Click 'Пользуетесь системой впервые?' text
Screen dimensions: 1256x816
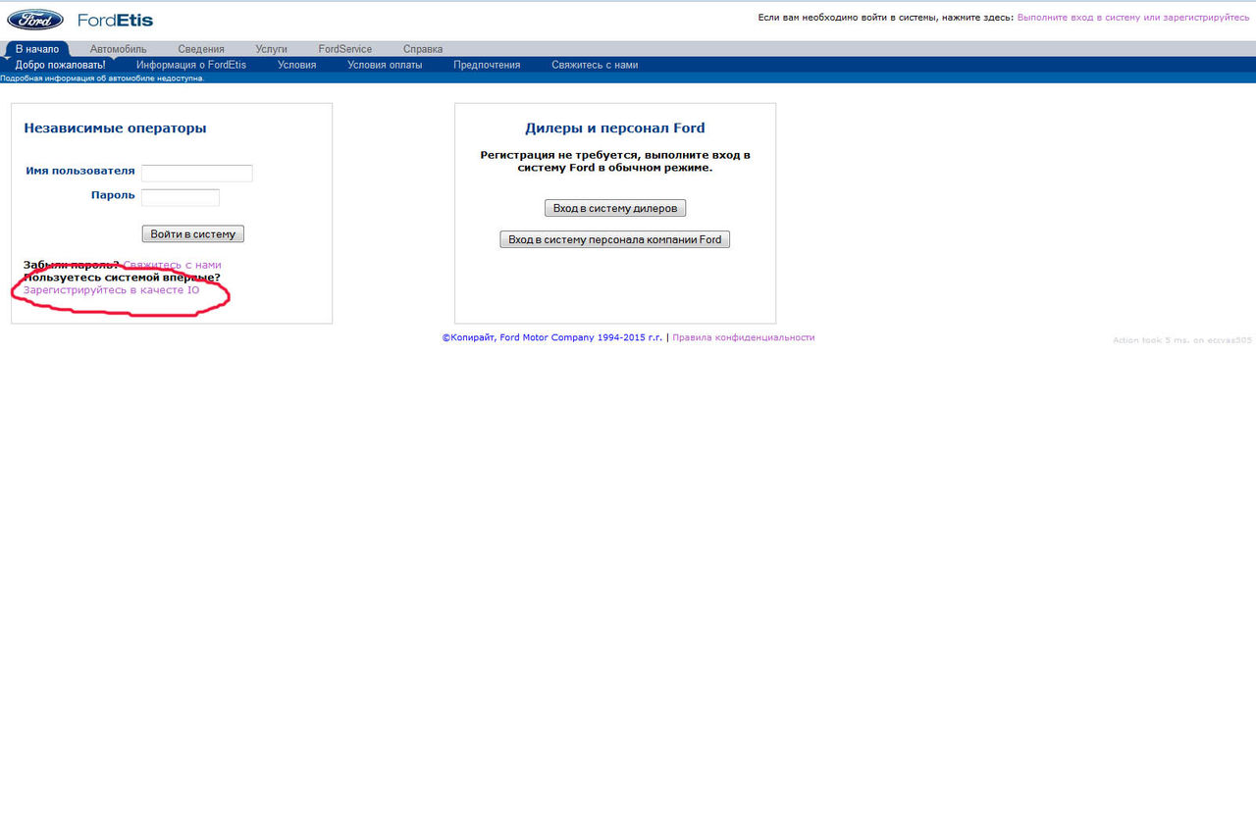tap(122, 278)
